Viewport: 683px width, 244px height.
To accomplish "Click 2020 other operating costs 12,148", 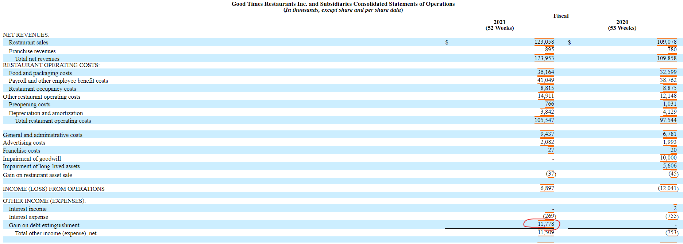I will (x=668, y=96).
